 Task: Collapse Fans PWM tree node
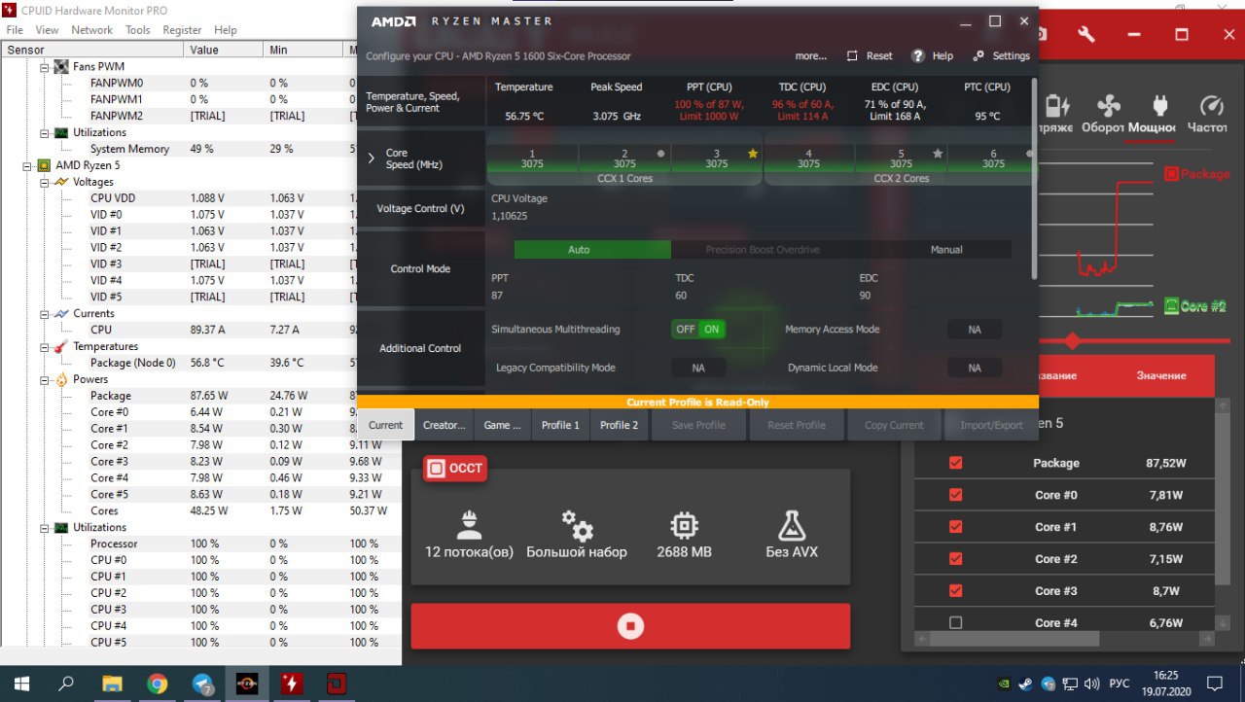(x=44, y=66)
